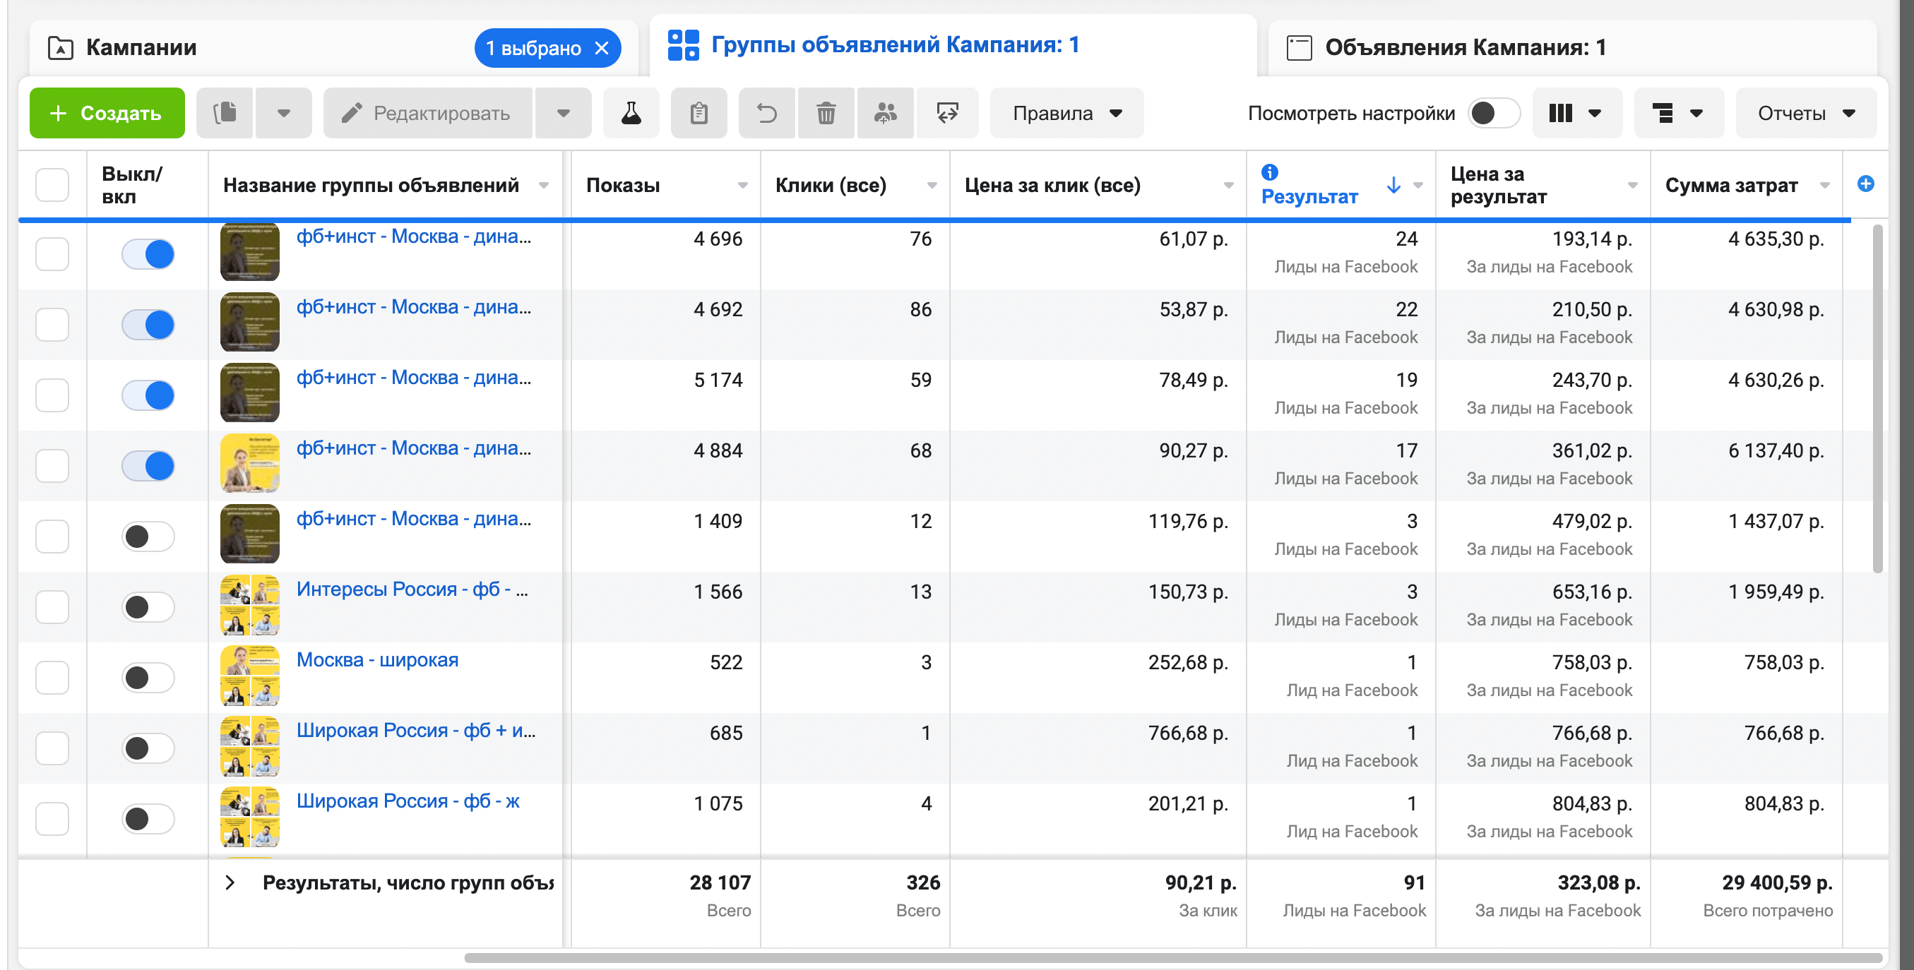Open the Правила dropdown

1066,113
